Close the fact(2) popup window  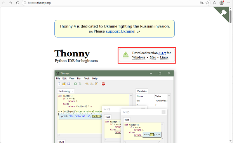tap(163, 112)
